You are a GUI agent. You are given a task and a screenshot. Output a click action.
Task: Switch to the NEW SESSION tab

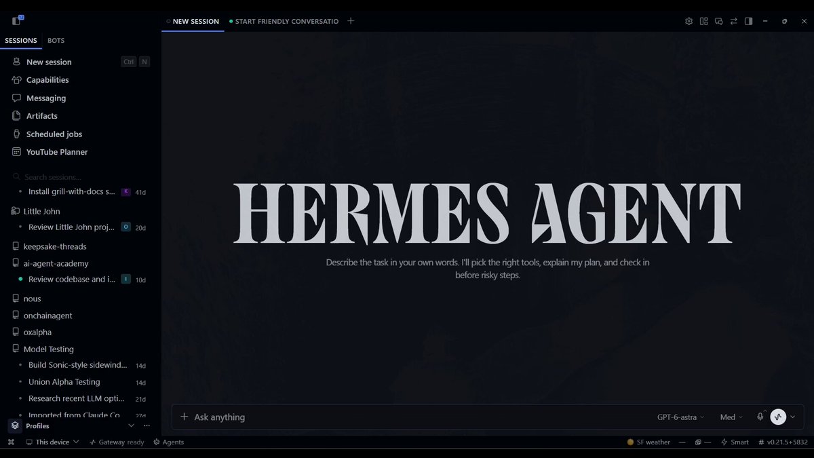(x=193, y=21)
